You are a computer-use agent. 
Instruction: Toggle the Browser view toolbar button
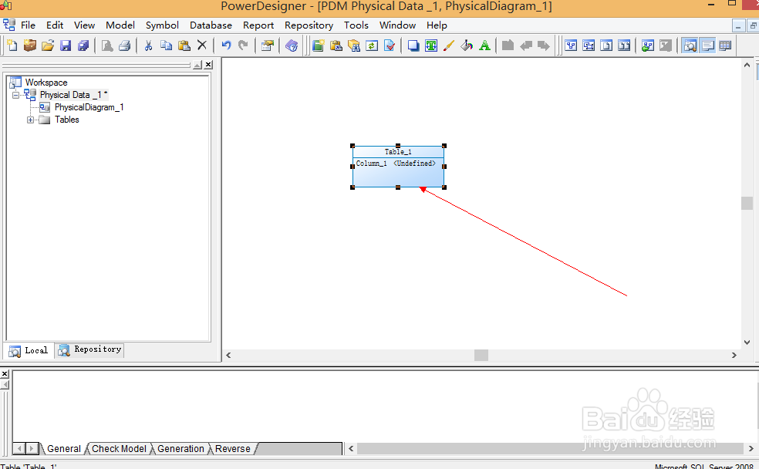(690, 46)
